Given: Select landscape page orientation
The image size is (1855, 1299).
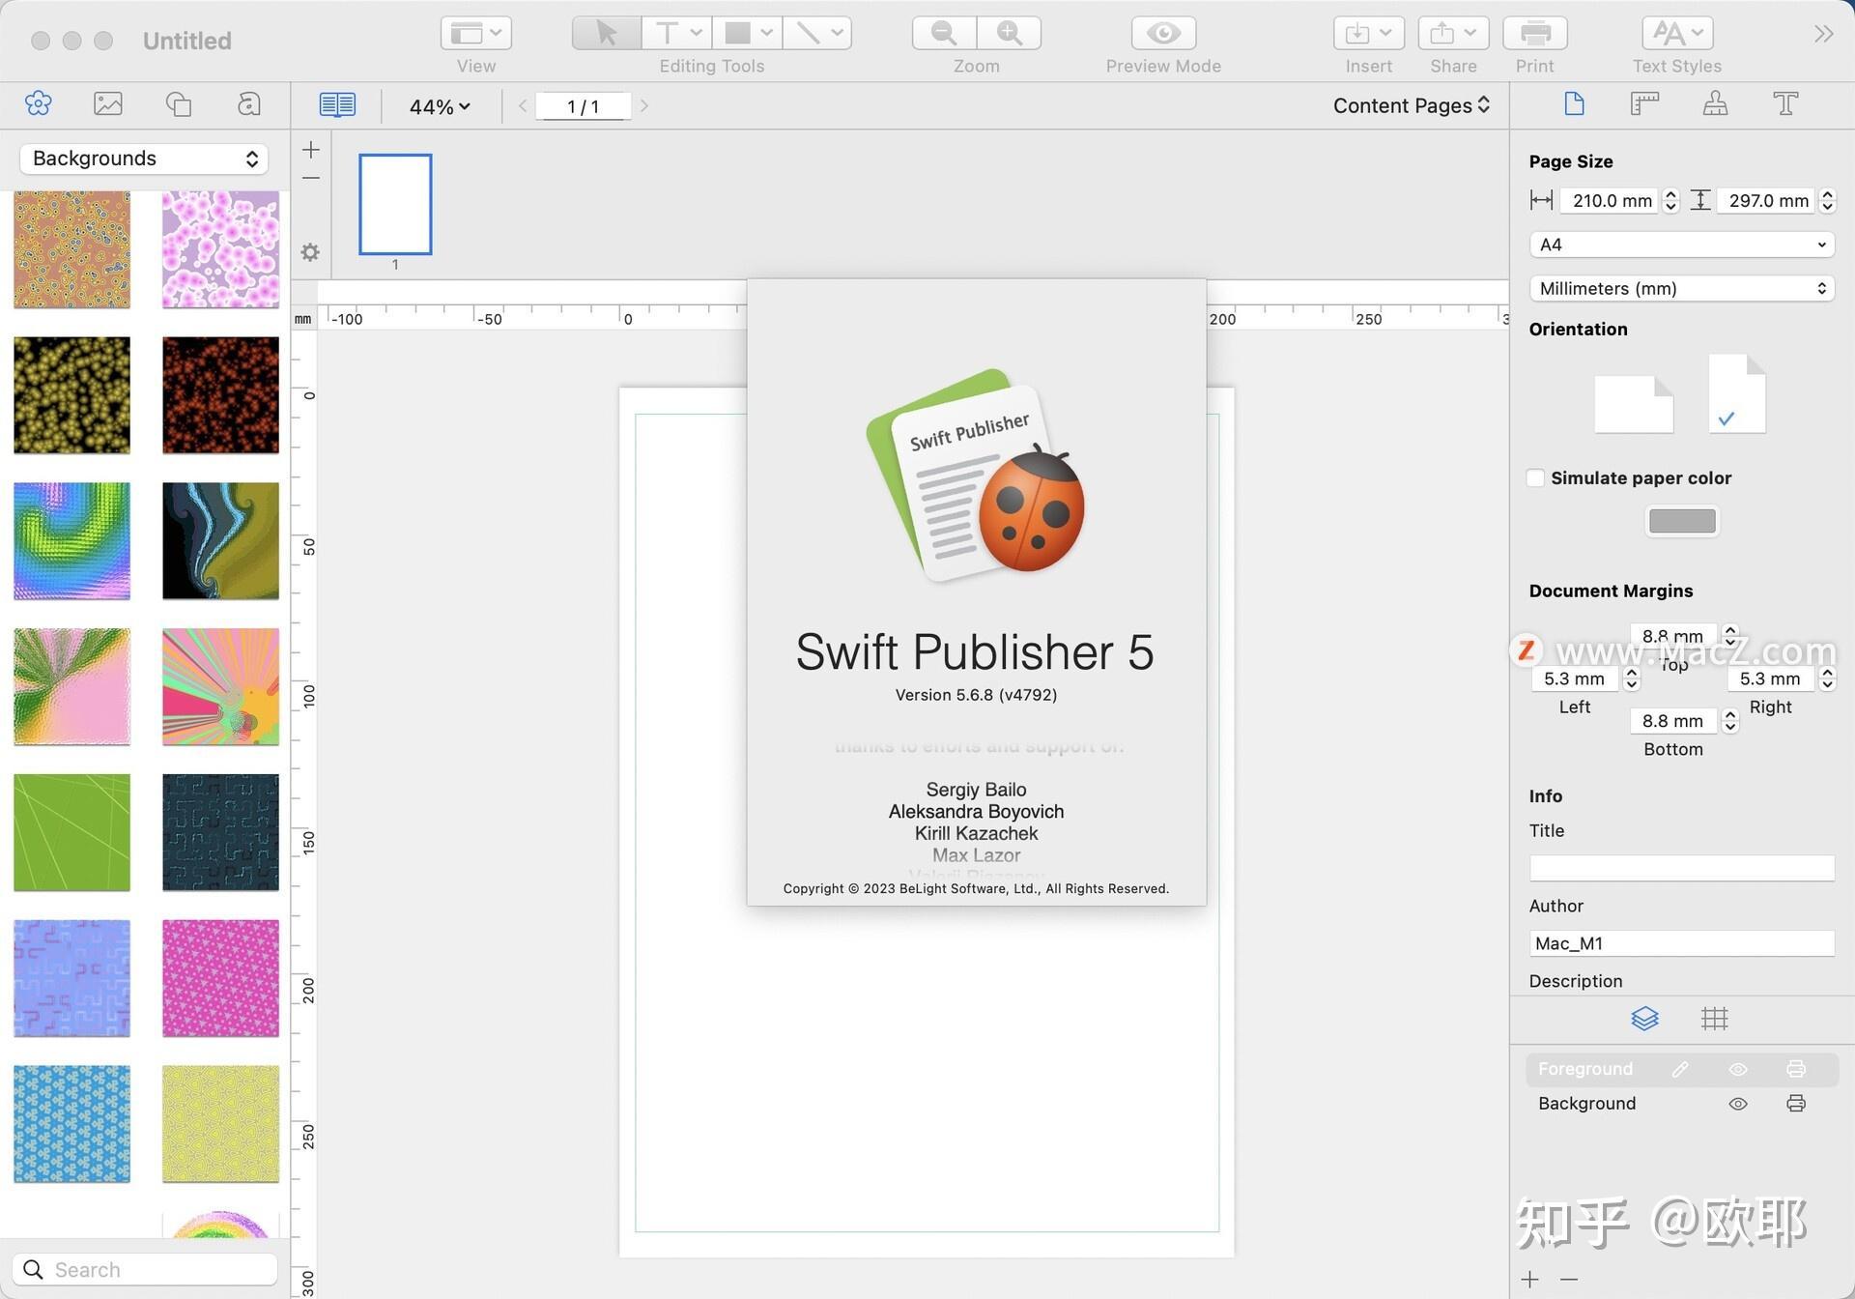Looking at the screenshot, I should point(1633,403).
